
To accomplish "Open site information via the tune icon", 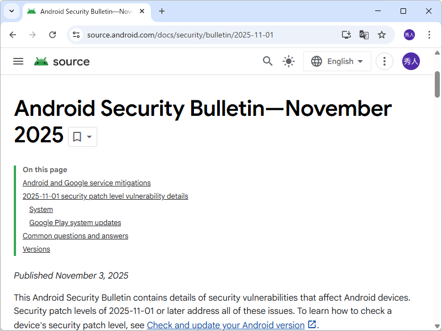I will tap(75, 34).
